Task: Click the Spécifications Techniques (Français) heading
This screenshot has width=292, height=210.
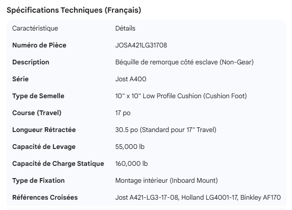Action: 74,10
